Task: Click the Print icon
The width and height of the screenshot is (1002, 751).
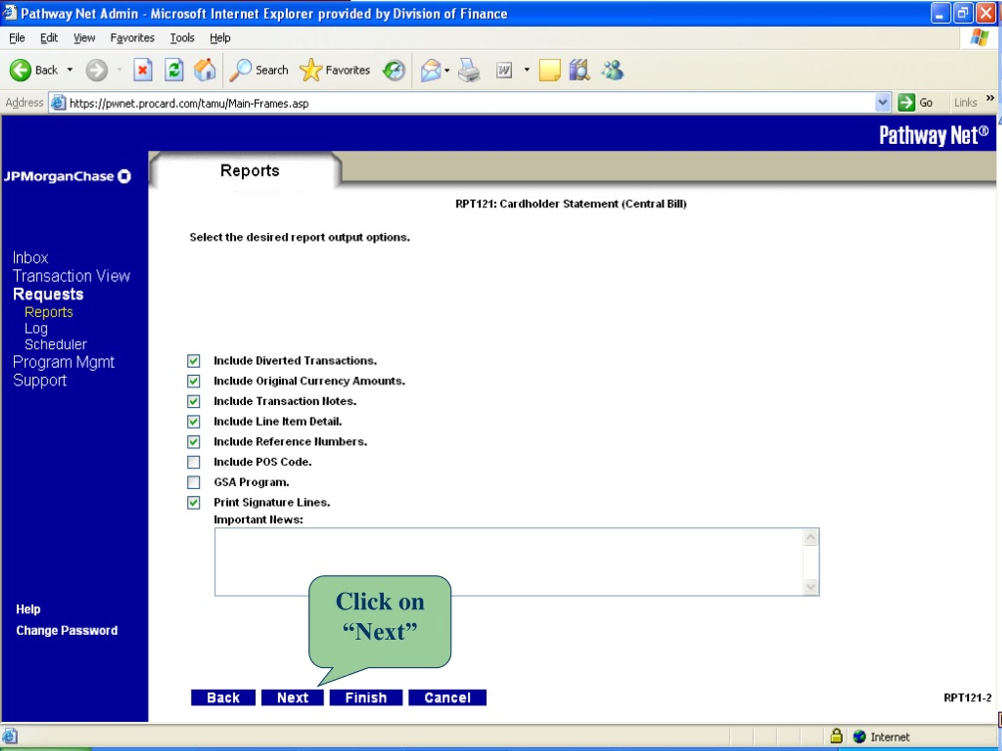Action: 469,70
